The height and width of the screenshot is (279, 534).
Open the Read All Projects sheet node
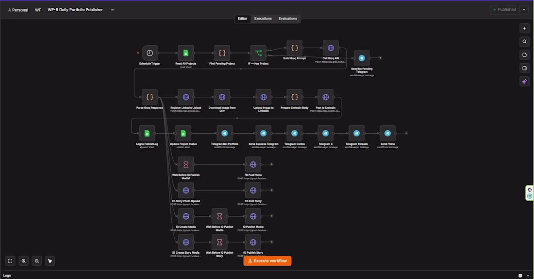tap(185, 53)
